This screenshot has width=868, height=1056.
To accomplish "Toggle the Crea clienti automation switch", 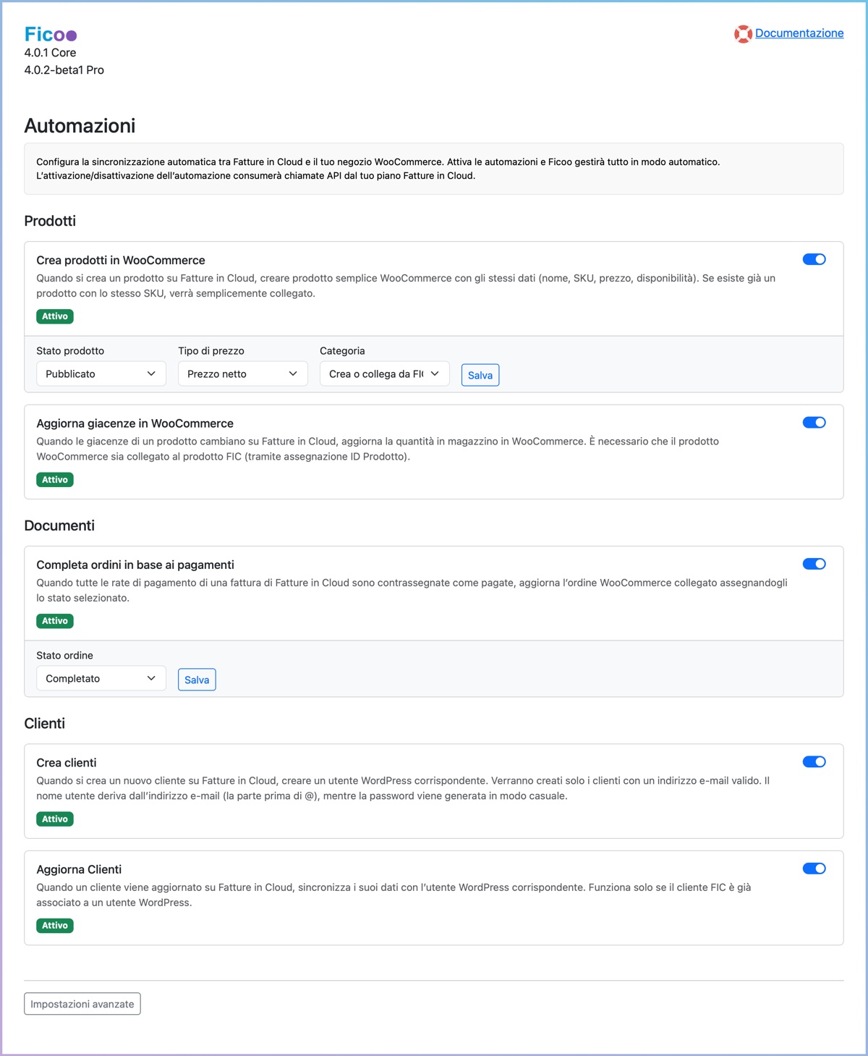I will tap(814, 761).
